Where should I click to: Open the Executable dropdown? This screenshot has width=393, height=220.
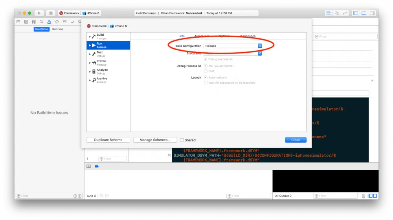click(233, 53)
